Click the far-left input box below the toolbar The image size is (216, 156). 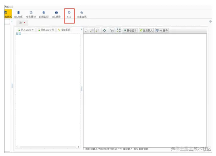point(7,22)
